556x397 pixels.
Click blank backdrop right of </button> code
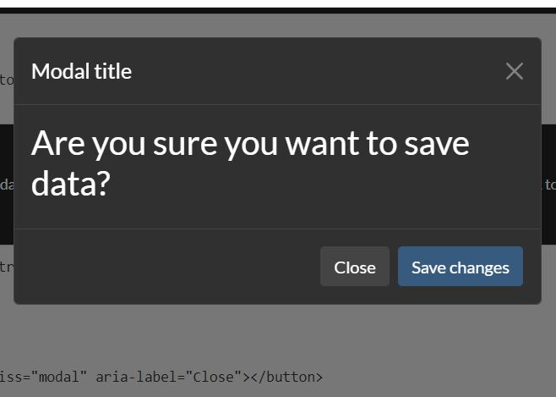pyautogui.click(x=439, y=377)
